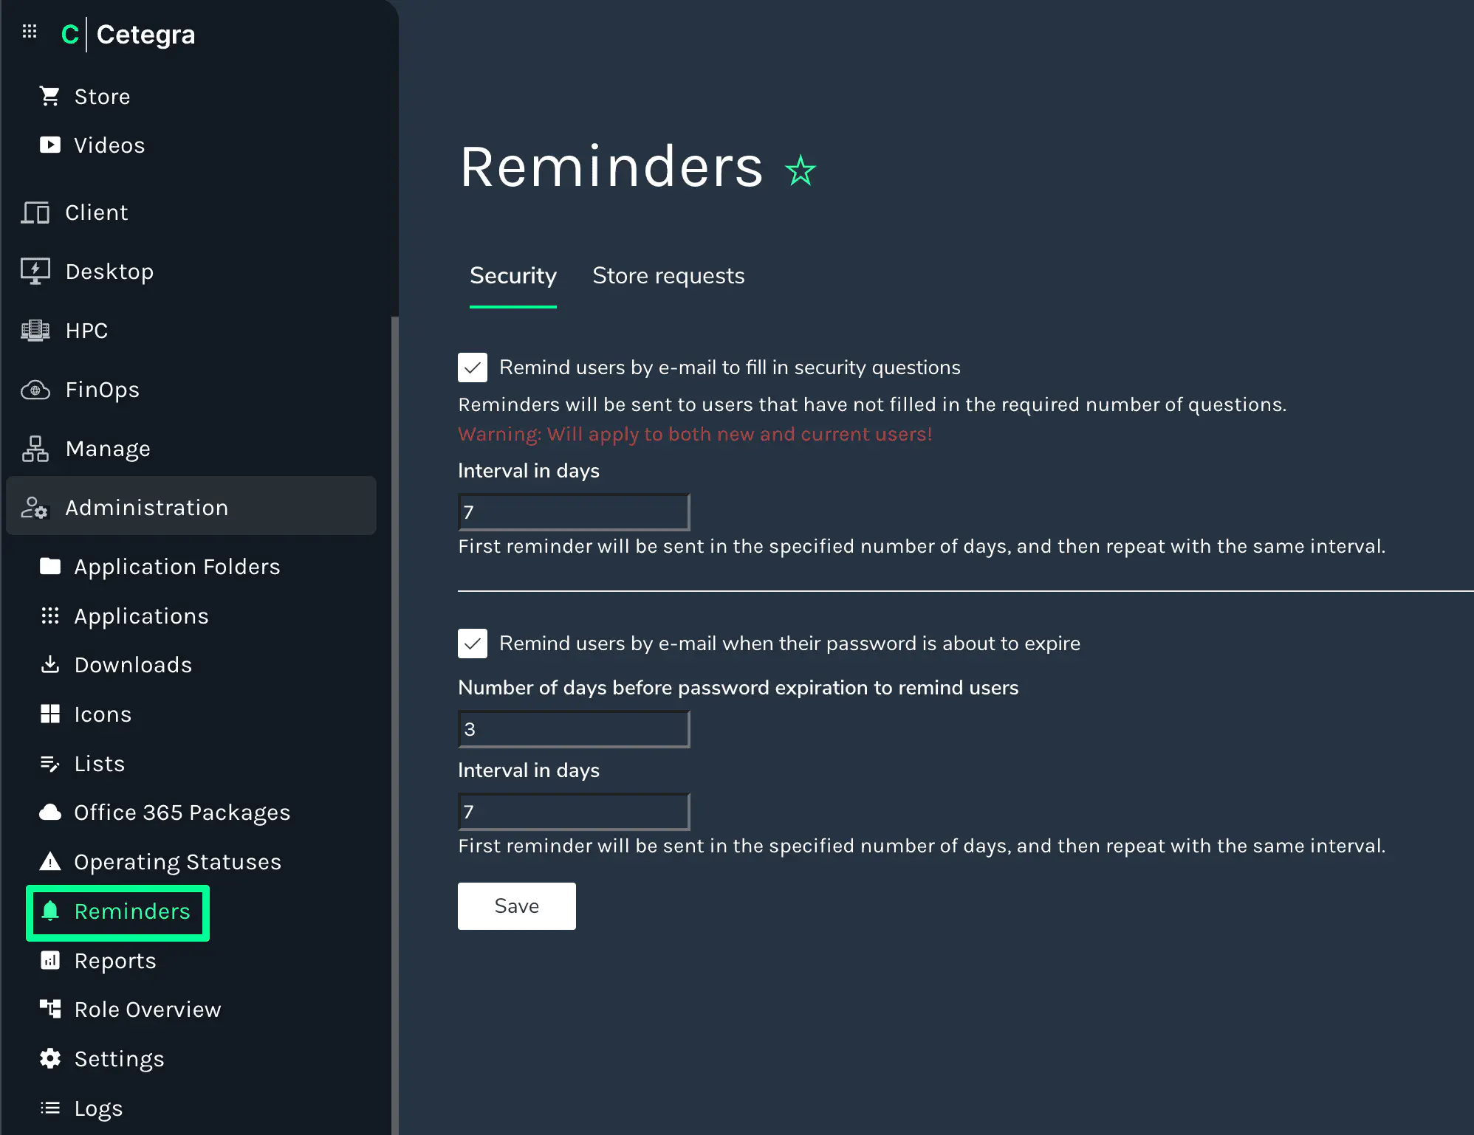Click the Save button

tap(516, 906)
